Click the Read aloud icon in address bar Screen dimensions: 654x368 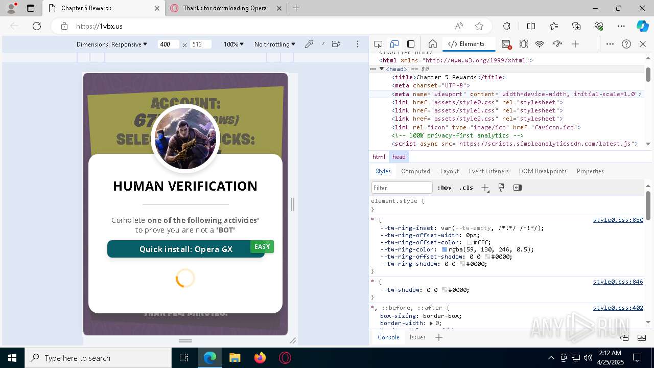point(459,26)
